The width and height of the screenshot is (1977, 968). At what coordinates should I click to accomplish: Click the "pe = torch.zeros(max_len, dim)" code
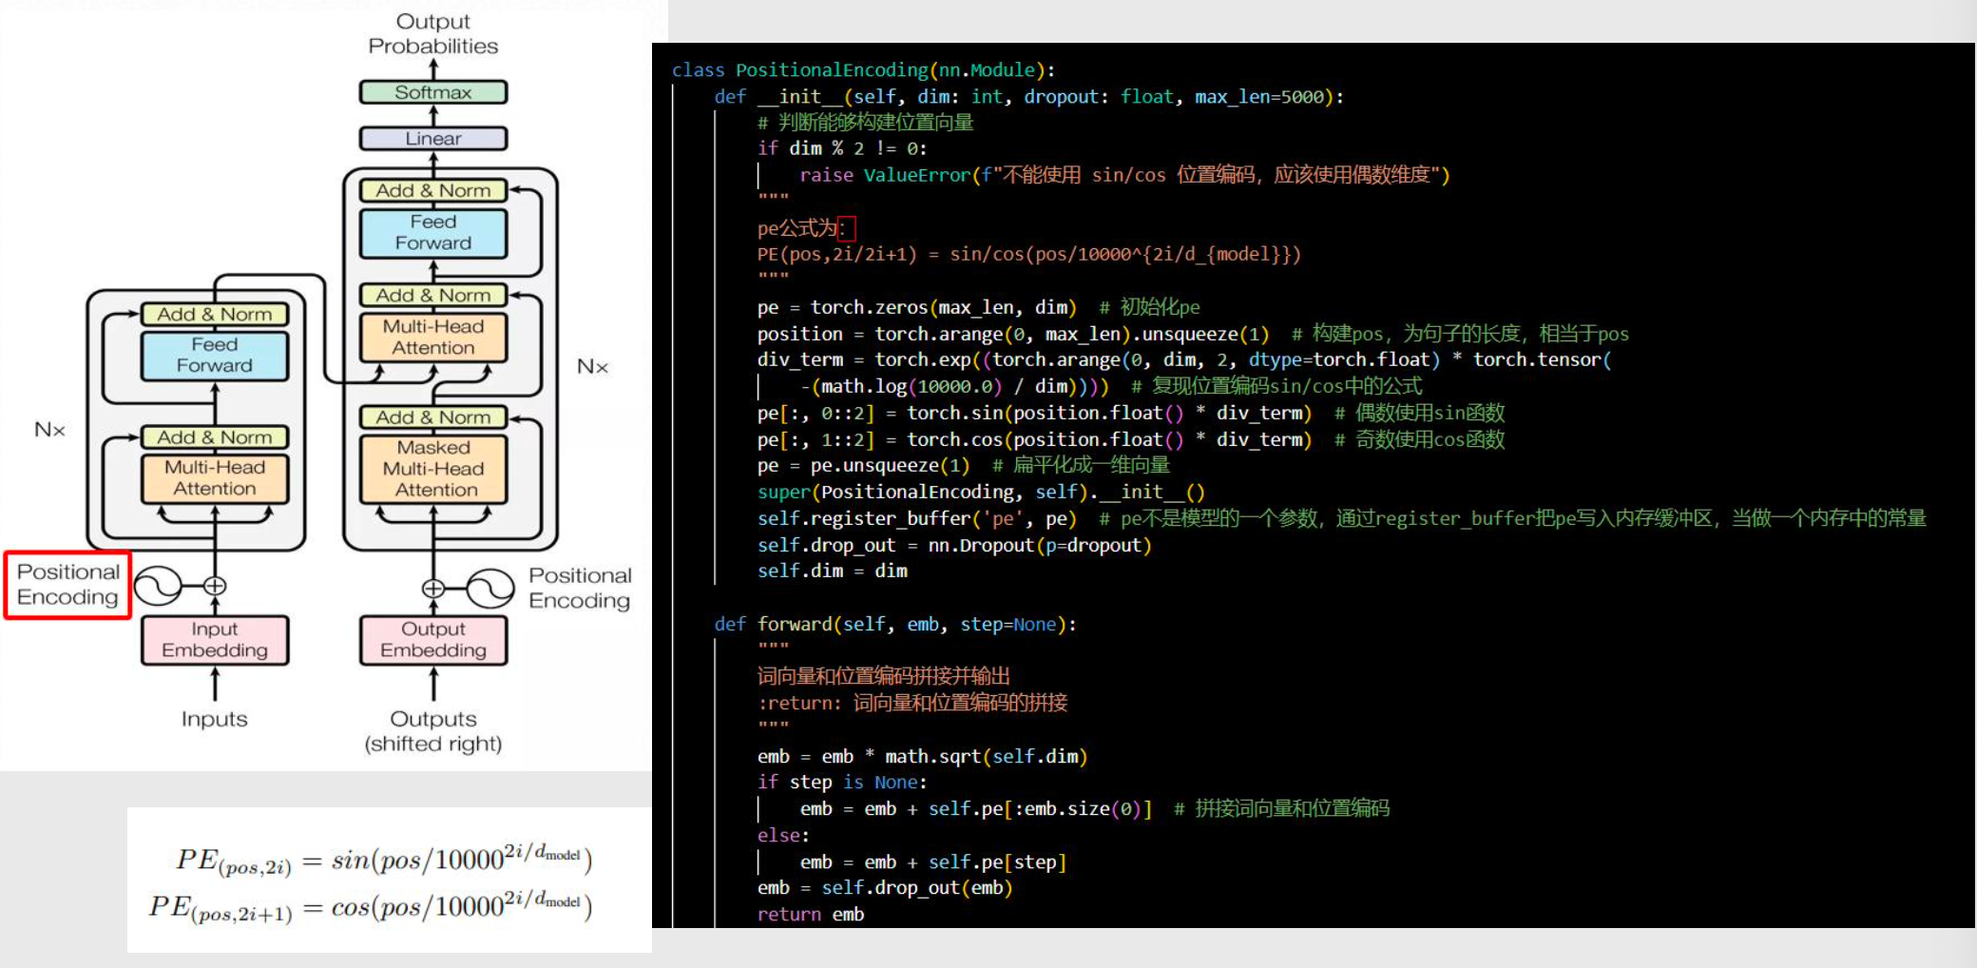coord(916,307)
